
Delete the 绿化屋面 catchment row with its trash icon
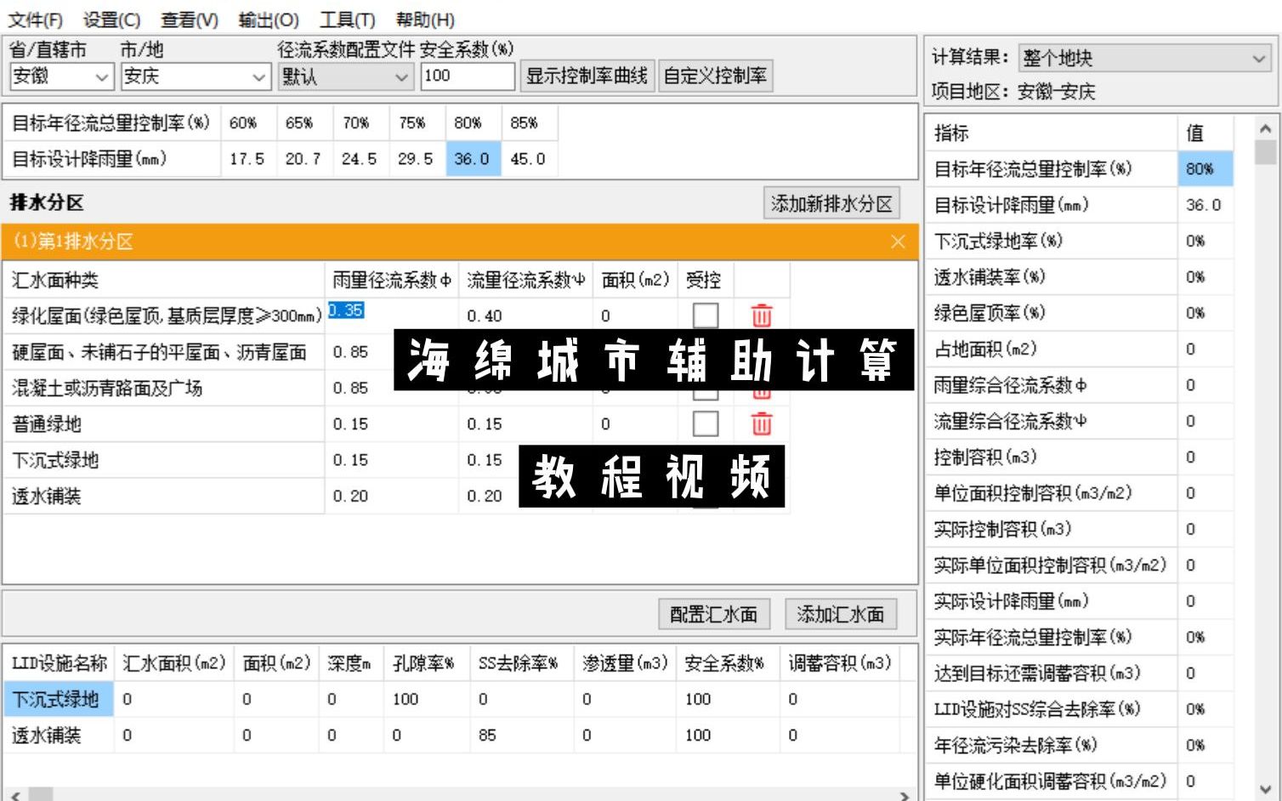[x=762, y=315]
